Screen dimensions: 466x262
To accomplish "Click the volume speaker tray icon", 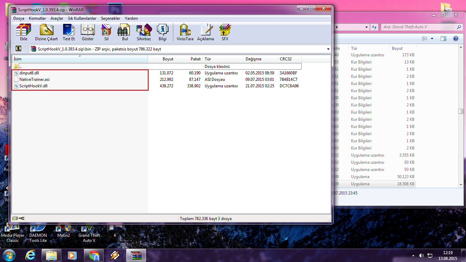I will tap(422, 255).
